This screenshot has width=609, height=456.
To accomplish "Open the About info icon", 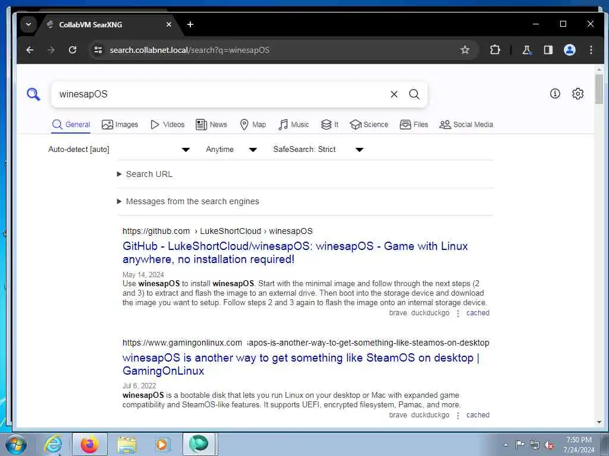I will pos(555,93).
